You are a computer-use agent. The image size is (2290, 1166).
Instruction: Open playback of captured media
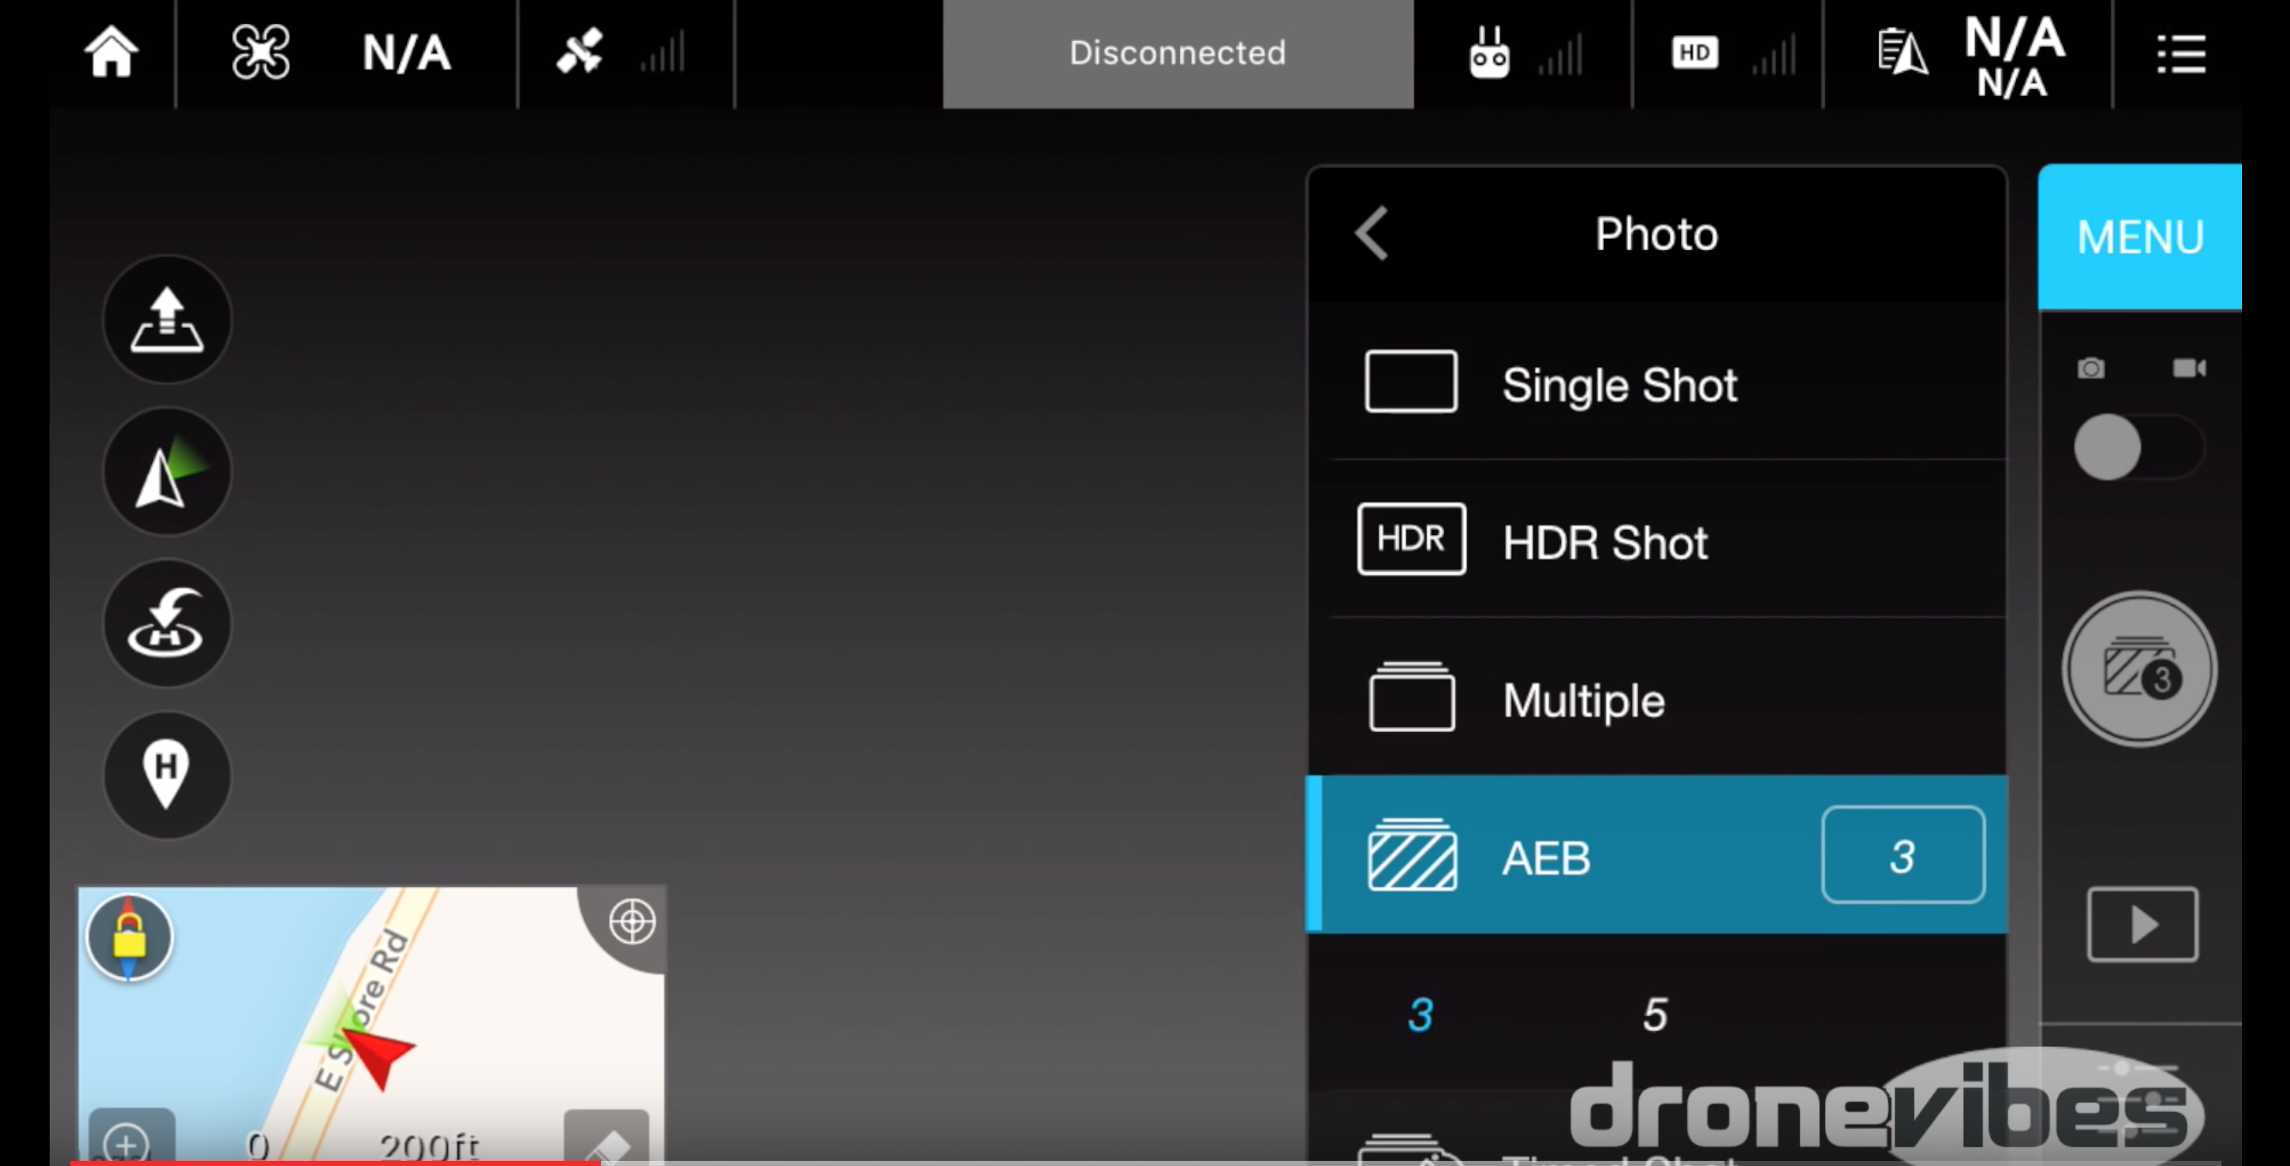pyautogui.click(x=2142, y=925)
